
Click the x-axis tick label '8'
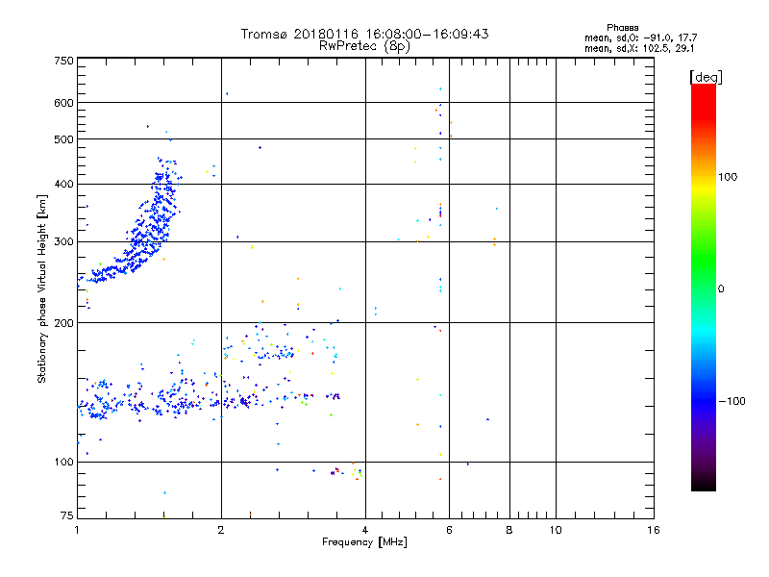point(509,530)
